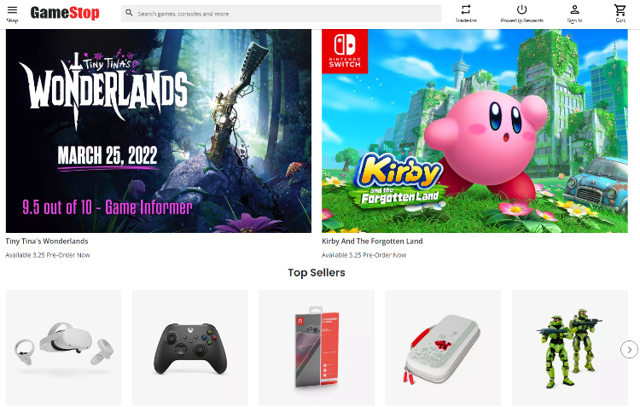
Task: Select the white Switch carrying case product
Action: pos(443,347)
